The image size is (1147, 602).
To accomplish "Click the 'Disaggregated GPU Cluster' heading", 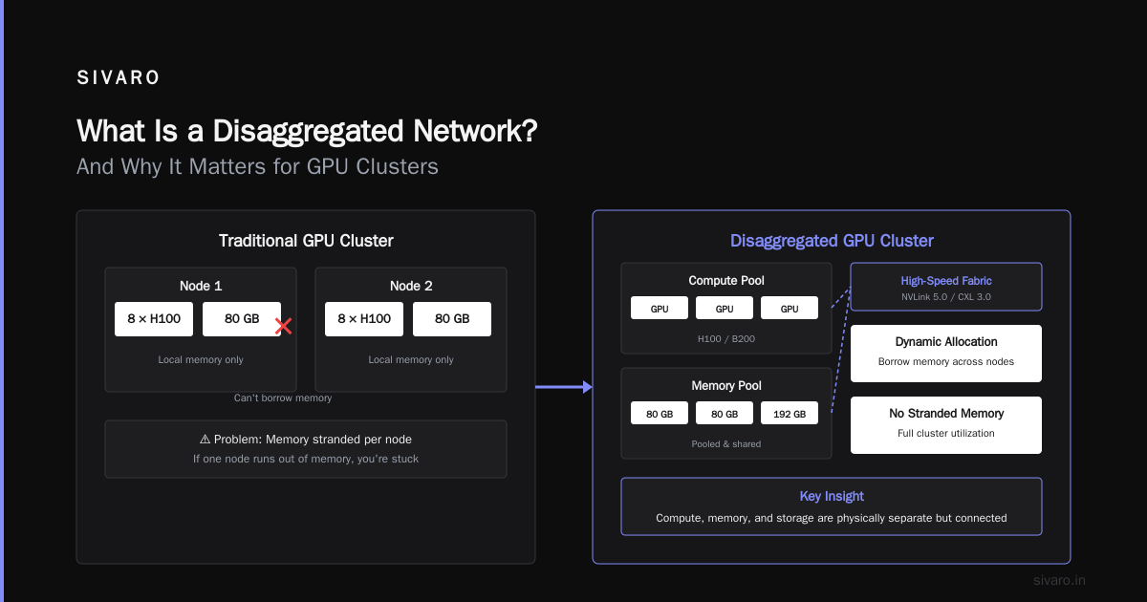I will pos(832,241).
